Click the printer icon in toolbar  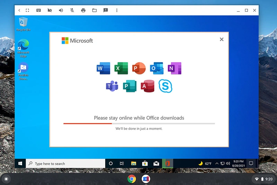[x=83, y=10]
